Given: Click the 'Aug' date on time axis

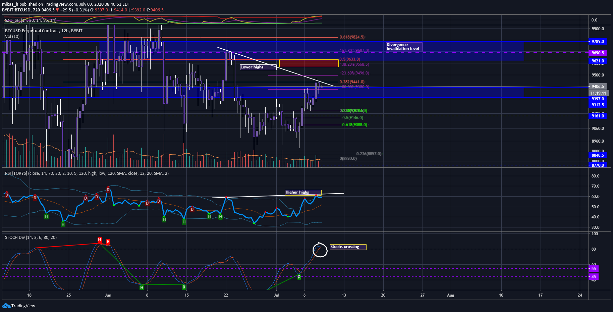Looking at the screenshot, I should 451,295.
